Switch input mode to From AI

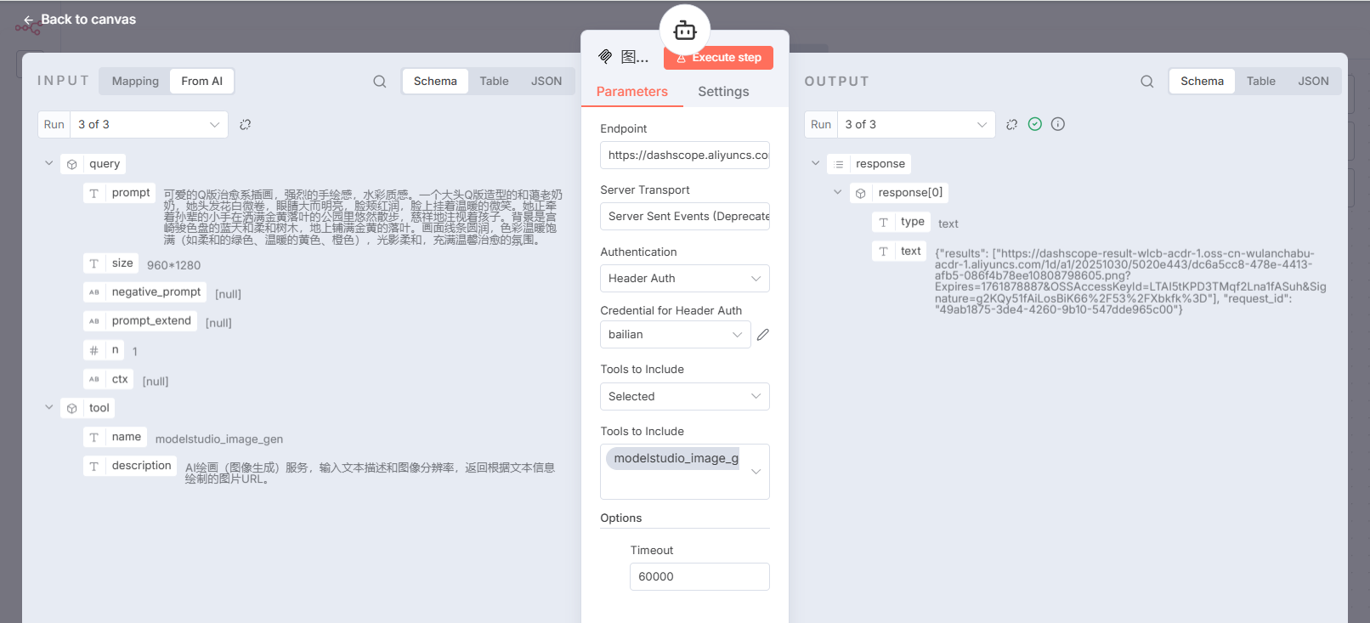pos(202,82)
